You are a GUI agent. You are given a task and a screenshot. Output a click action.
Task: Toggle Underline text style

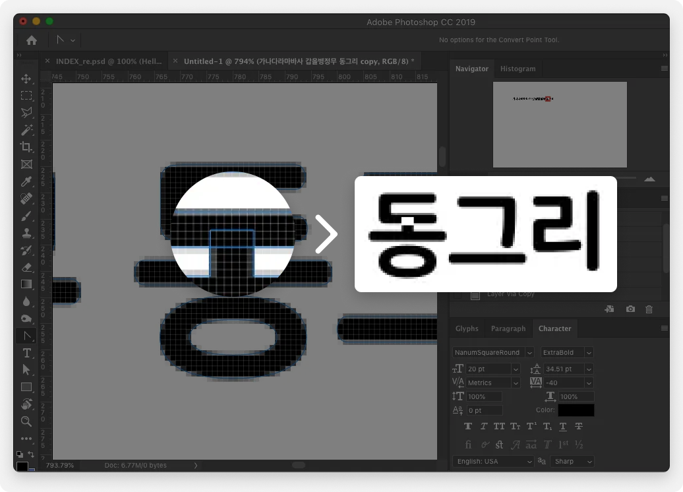[563, 426]
